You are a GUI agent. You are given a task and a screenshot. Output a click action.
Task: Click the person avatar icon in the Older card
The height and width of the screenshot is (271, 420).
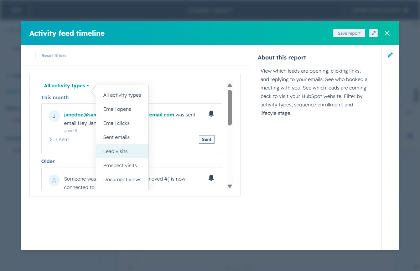click(x=54, y=180)
